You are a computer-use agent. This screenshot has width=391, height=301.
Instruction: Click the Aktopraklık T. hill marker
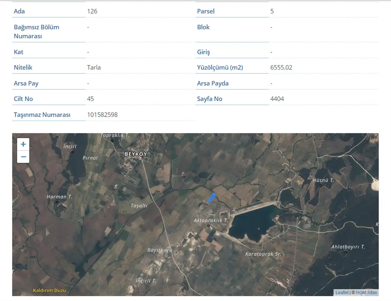click(x=208, y=226)
